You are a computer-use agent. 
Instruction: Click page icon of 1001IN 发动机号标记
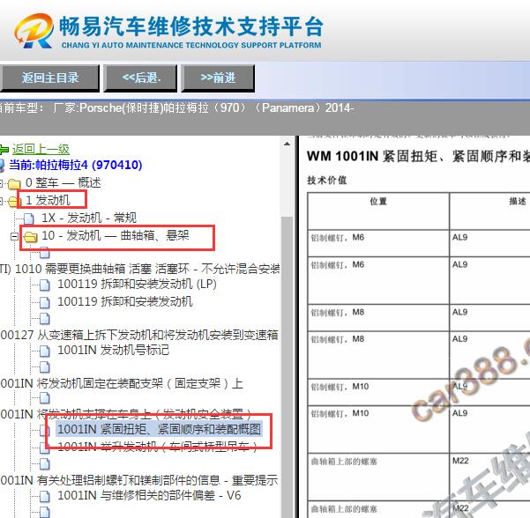pyautogui.click(x=45, y=351)
